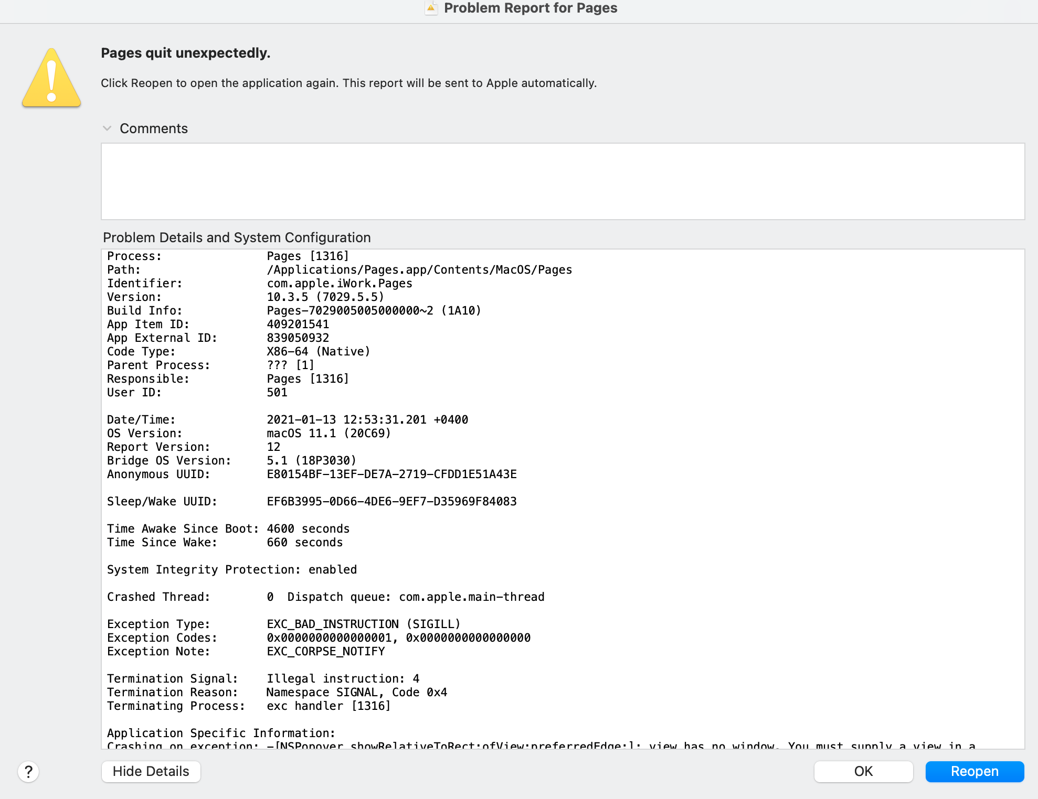Click the Problem Report for Pages title
This screenshot has width=1038, height=799.
point(530,8)
